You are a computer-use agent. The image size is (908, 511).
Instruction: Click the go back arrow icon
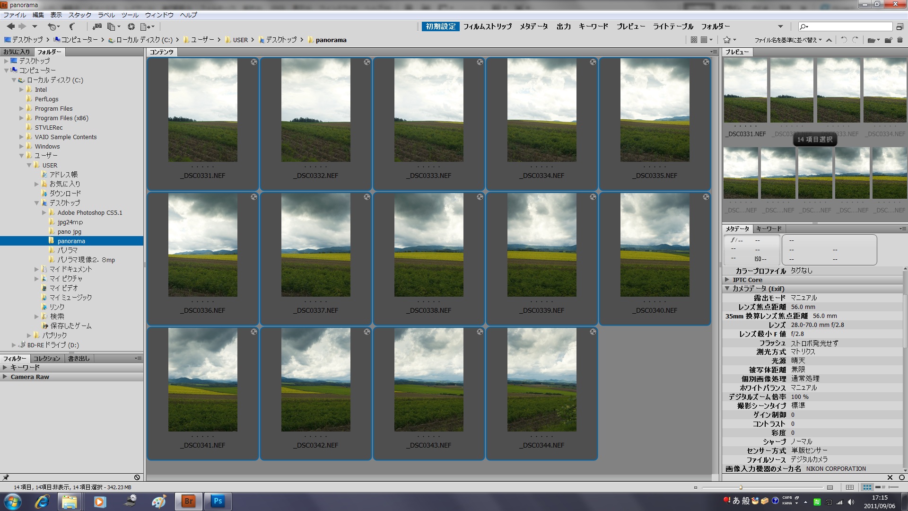[10, 26]
